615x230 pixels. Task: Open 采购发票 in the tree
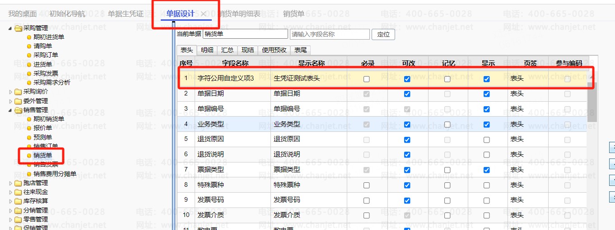[46, 73]
